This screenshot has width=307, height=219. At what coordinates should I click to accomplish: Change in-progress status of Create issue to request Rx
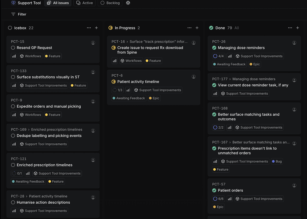114,48
